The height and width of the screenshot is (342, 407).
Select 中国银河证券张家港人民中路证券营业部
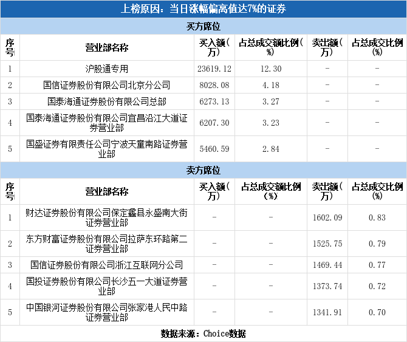[x=107, y=312]
